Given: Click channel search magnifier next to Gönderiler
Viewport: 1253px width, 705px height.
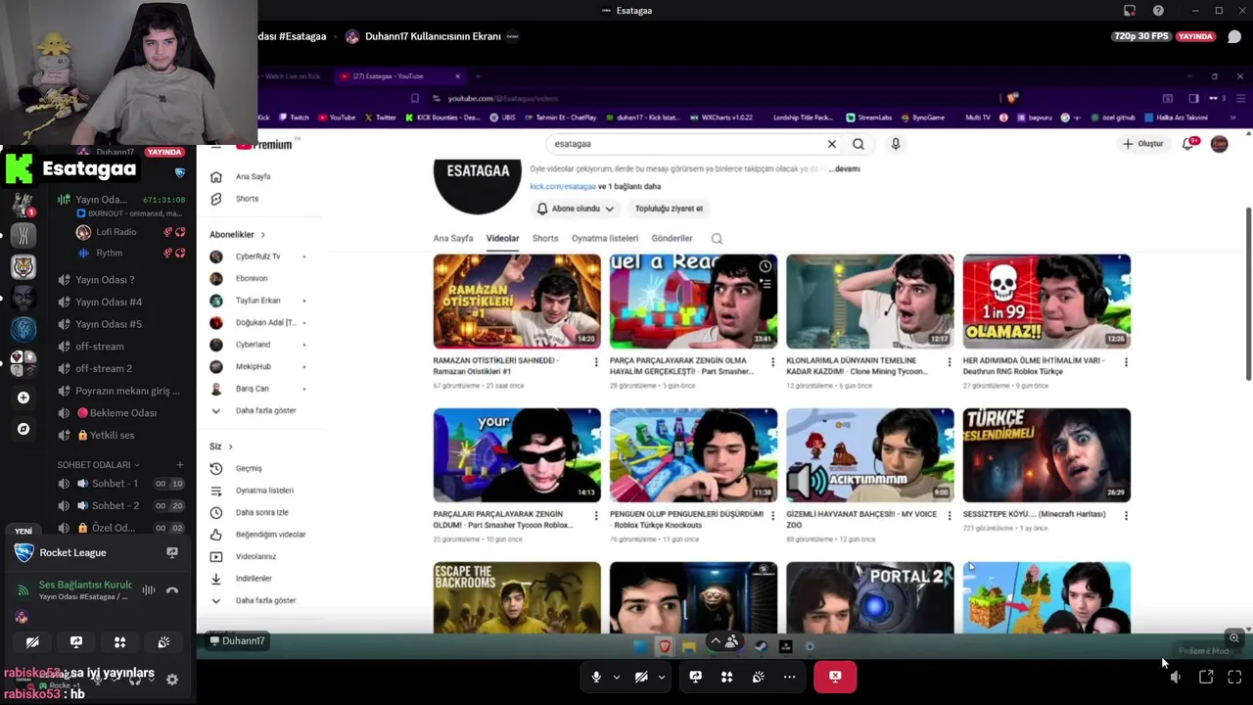Looking at the screenshot, I should [x=717, y=238].
